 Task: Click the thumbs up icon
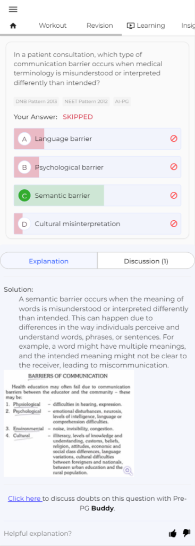[172, 533]
